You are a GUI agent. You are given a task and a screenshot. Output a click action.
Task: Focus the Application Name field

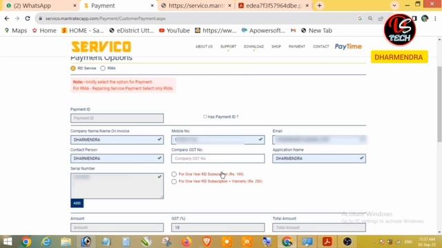[319, 158]
